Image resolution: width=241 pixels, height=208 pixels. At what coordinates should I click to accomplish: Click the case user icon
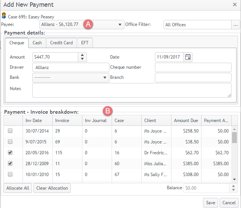tap(4, 17)
